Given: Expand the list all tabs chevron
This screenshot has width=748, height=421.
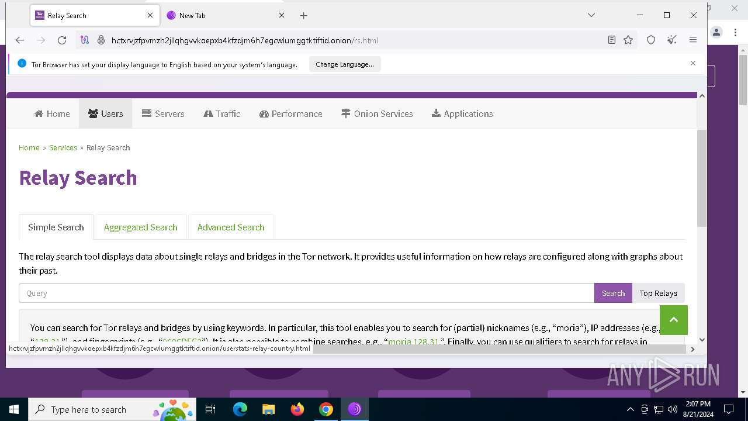Looking at the screenshot, I should [591, 15].
